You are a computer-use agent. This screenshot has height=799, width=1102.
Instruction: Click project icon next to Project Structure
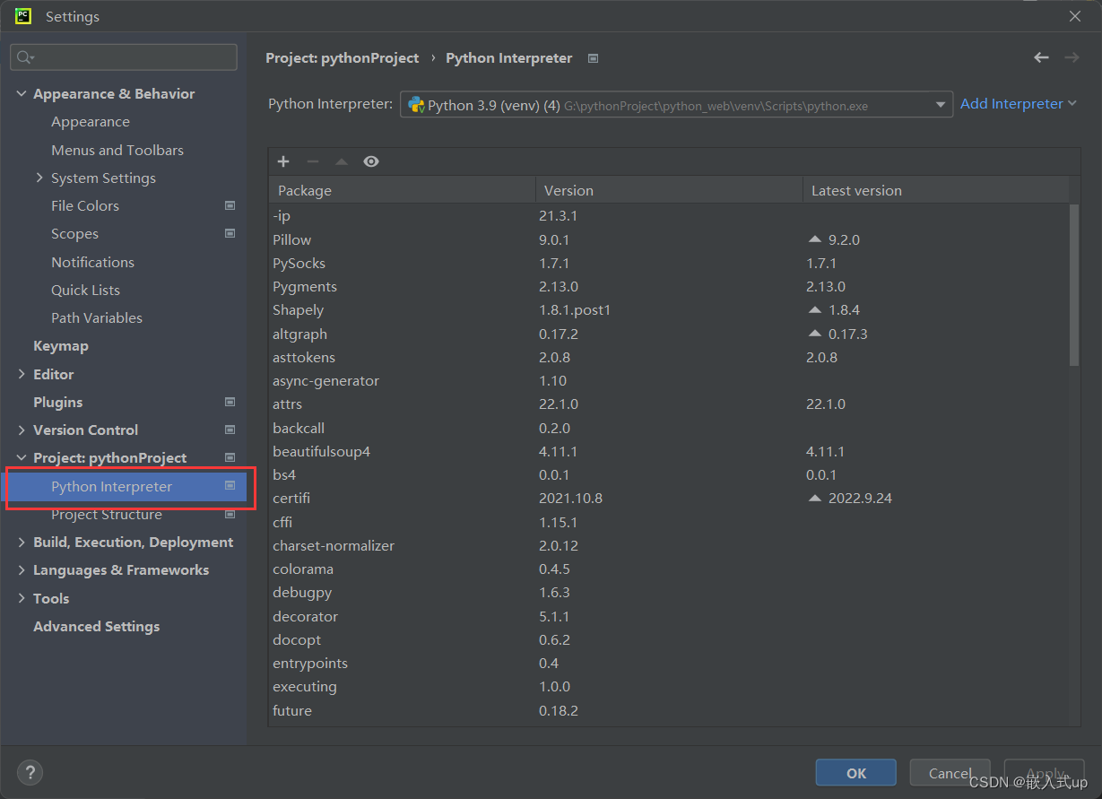(x=230, y=514)
